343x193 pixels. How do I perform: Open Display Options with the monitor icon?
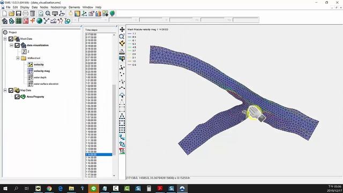55,13
